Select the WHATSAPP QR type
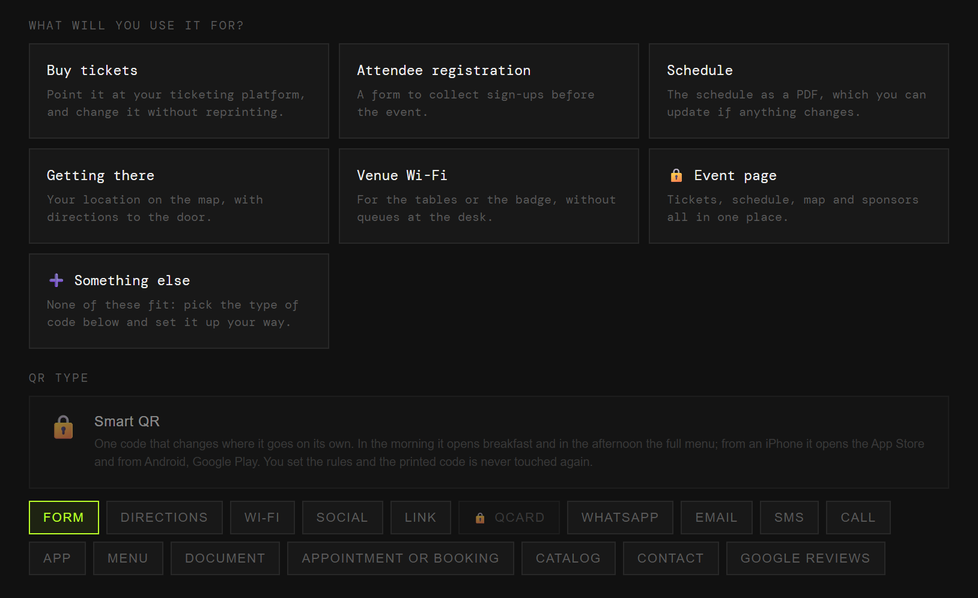This screenshot has width=978, height=598. pyautogui.click(x=620, y=518)
